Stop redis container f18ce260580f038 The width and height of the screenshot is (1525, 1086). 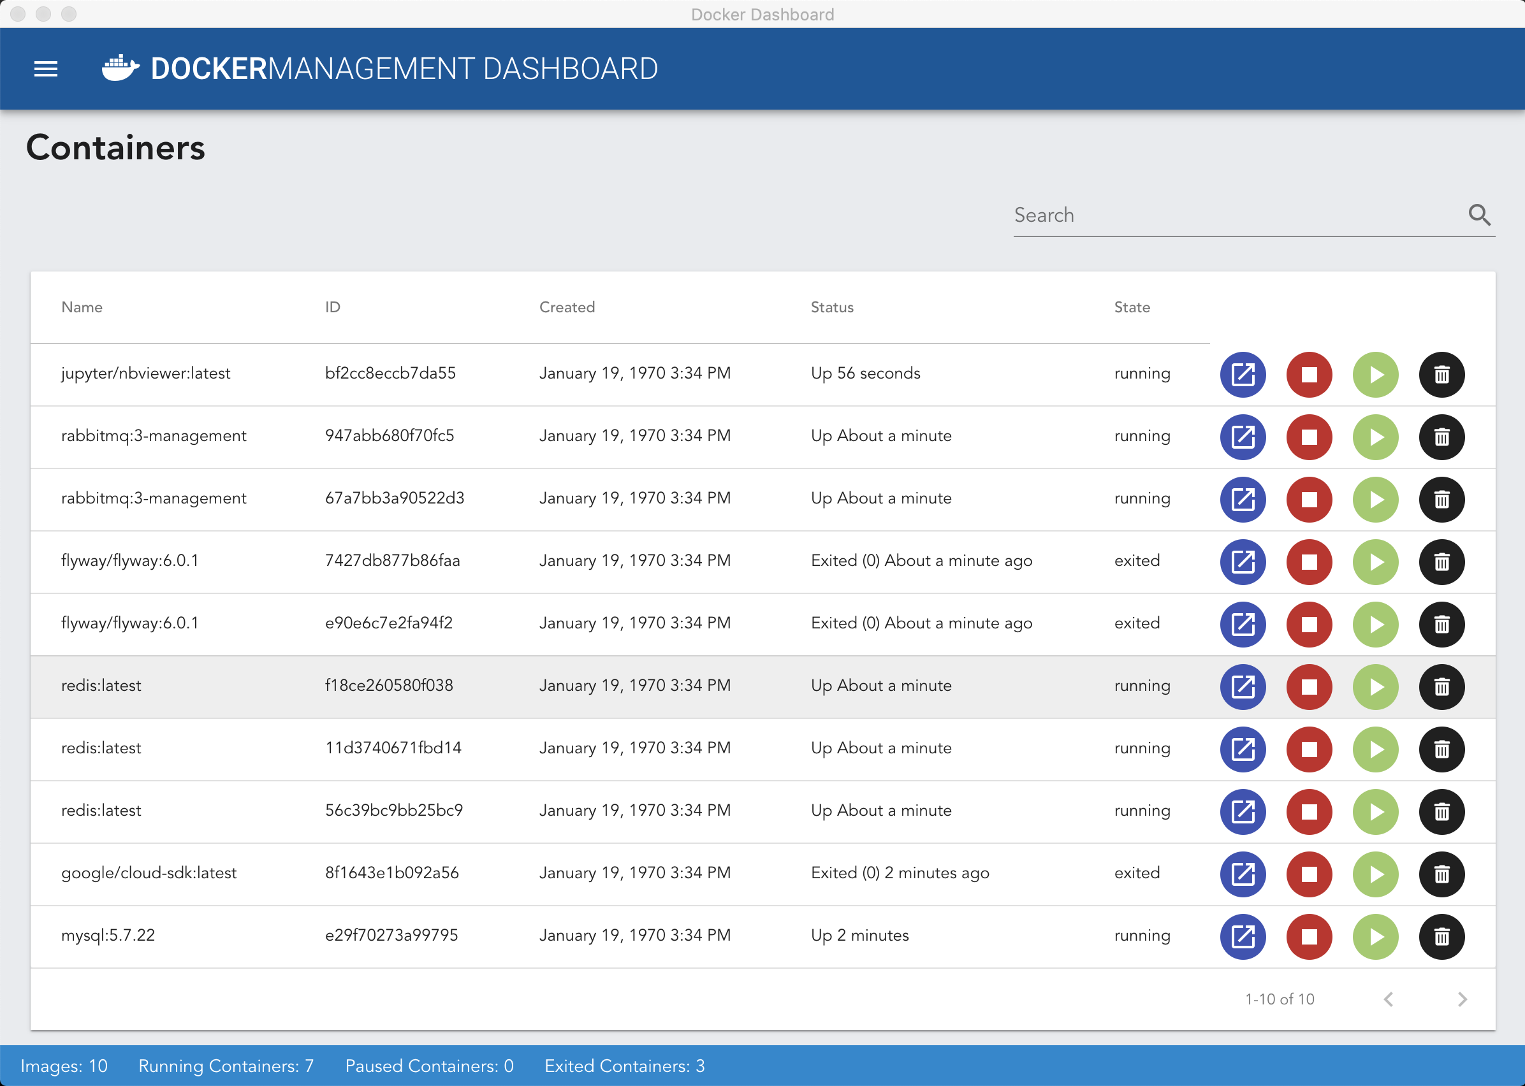(1309, 687)
